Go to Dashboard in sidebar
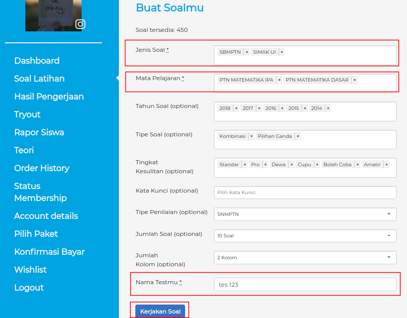 point(37,61)
